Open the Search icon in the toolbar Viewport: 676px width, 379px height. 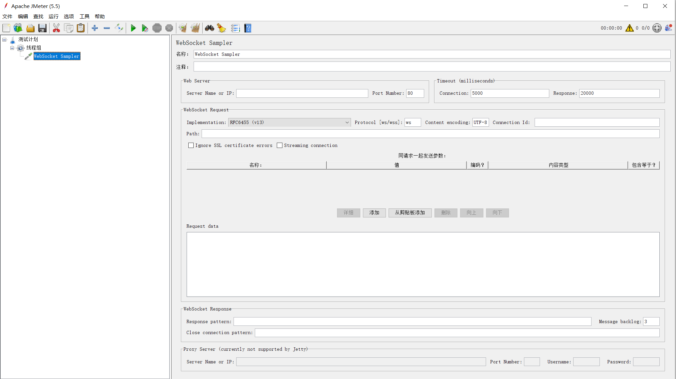coord(209,28)
